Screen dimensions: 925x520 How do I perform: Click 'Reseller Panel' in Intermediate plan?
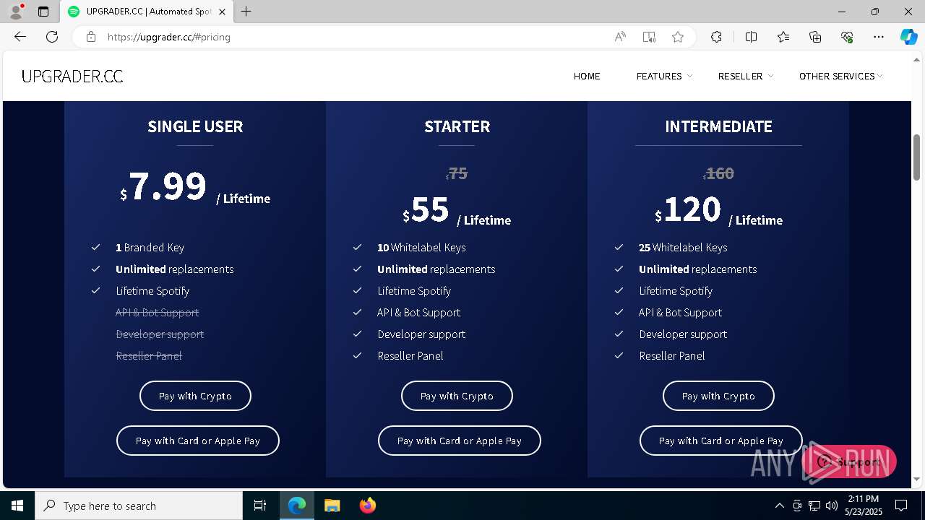[x=672, y=355]
